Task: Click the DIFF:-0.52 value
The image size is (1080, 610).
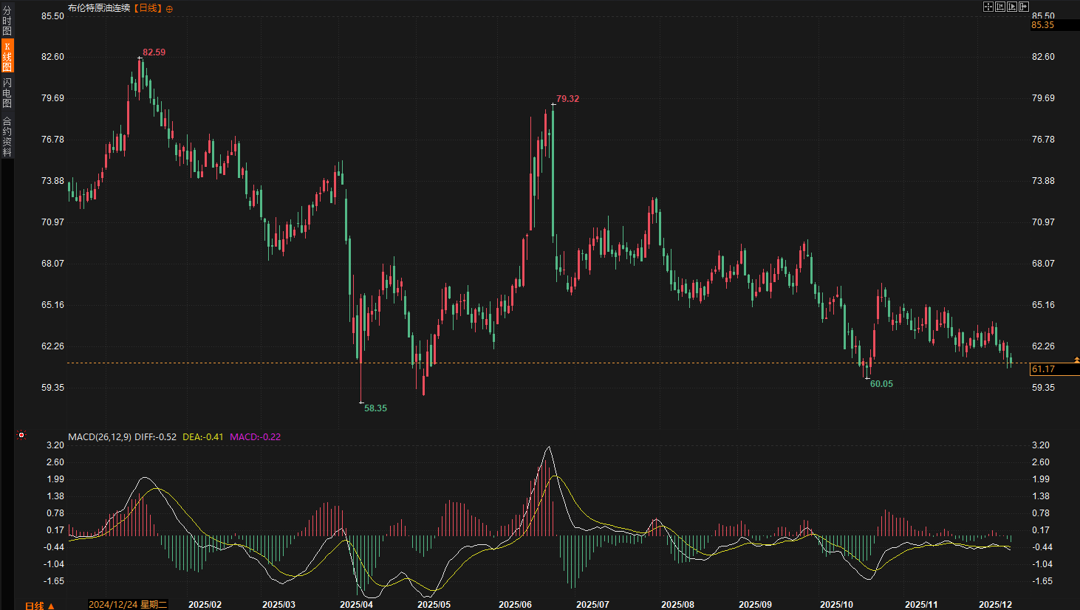Action: tap(156, 436)
